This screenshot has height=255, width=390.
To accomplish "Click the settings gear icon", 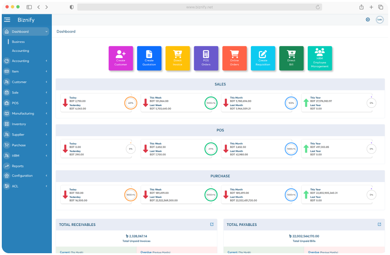I will coord(368,20).
